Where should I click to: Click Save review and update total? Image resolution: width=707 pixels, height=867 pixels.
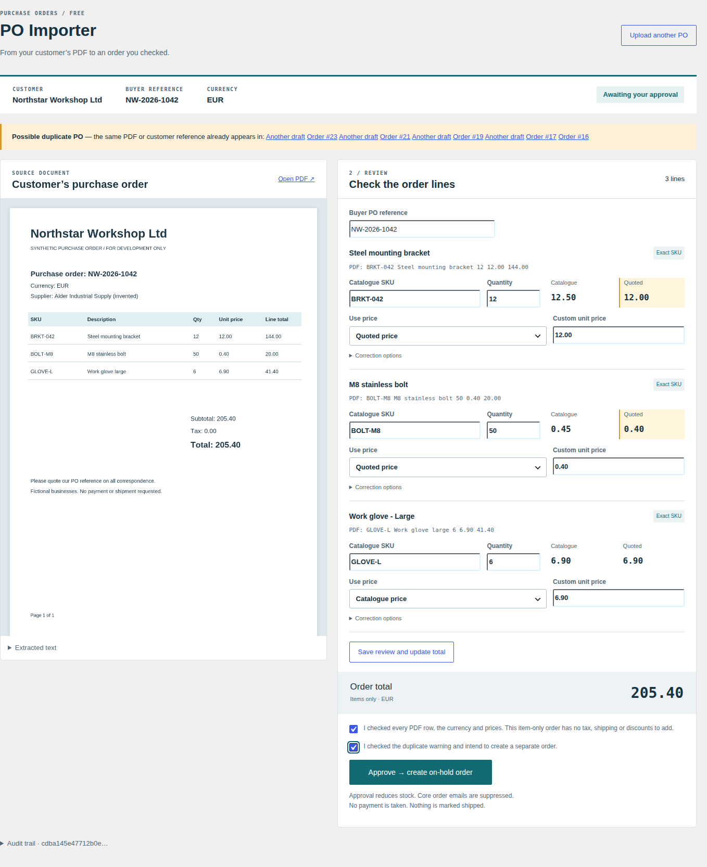point(401,652)
